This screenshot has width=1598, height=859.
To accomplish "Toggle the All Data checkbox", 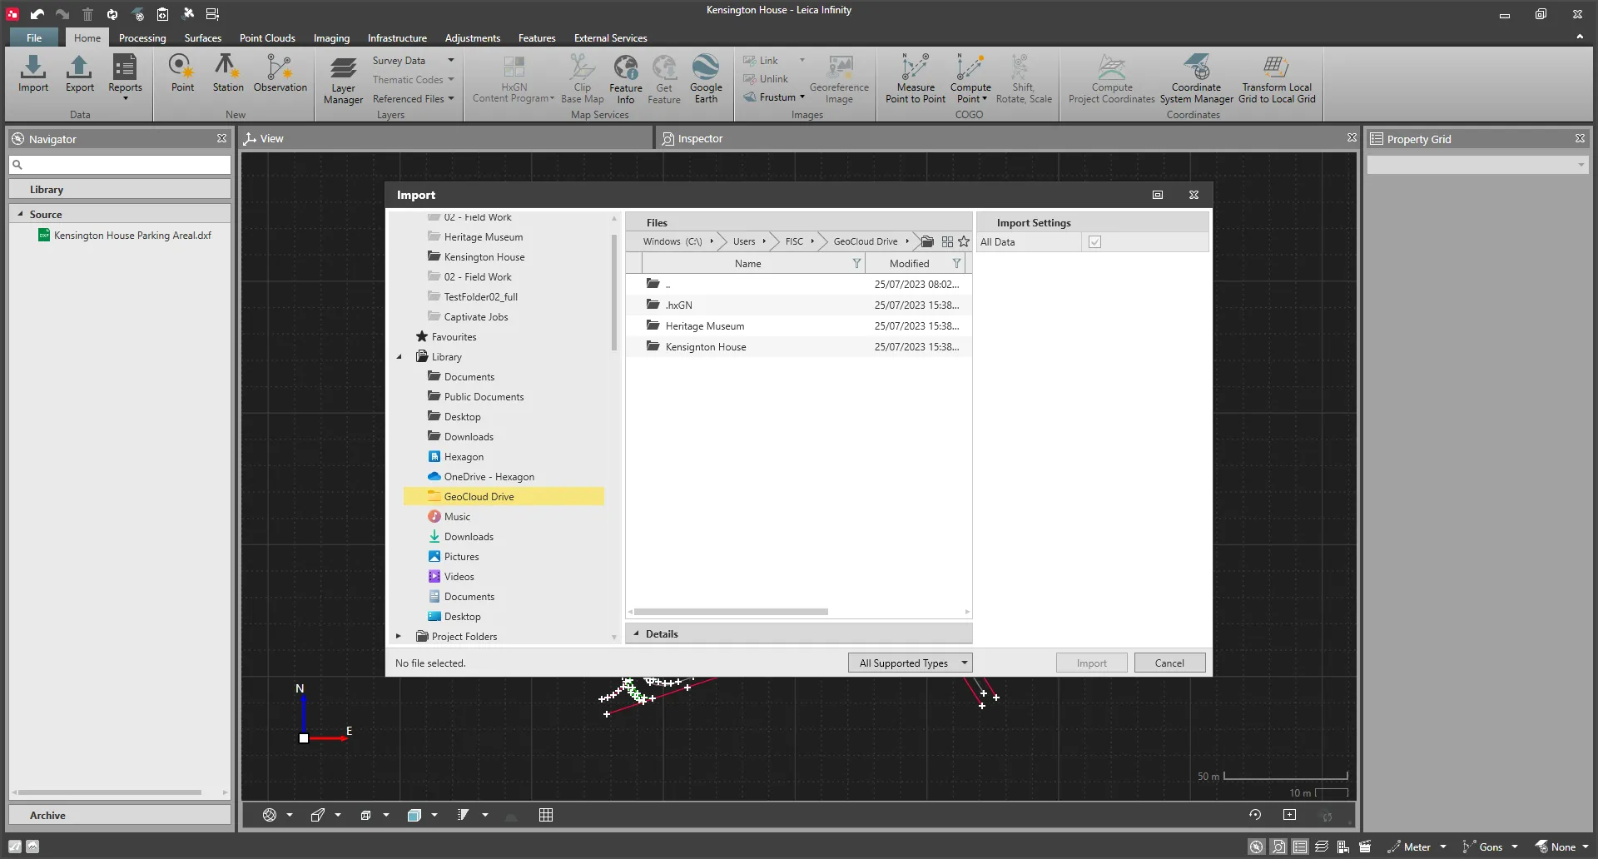I will 1094,242.
